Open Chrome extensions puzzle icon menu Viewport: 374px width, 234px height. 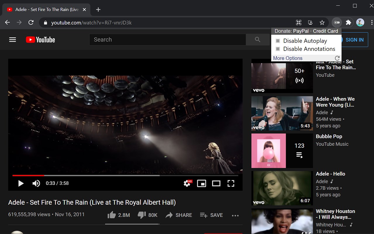pos(348,23)
